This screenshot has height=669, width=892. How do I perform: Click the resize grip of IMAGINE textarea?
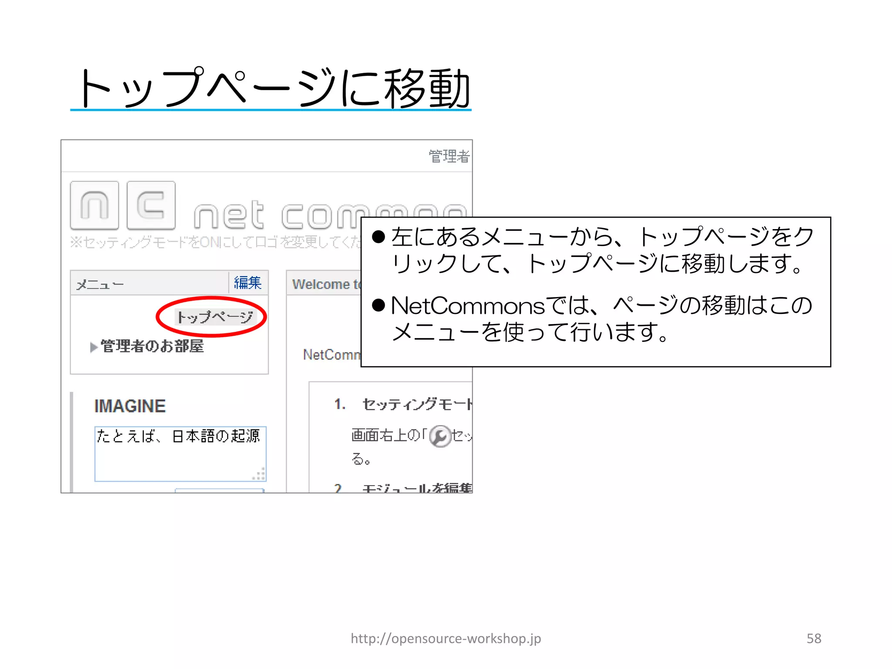click(260, 475)
